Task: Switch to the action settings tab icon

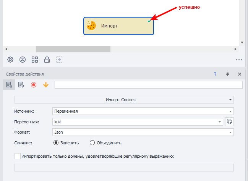Action: 9,85
